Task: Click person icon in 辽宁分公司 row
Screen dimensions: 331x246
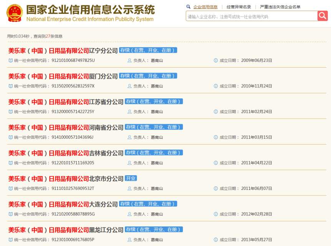Action: 129,60
